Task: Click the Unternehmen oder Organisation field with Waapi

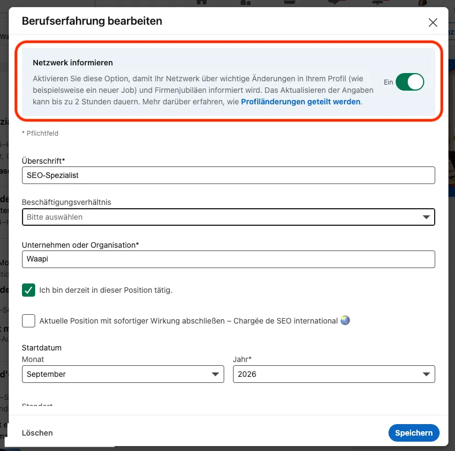Action: pos(229,259)
